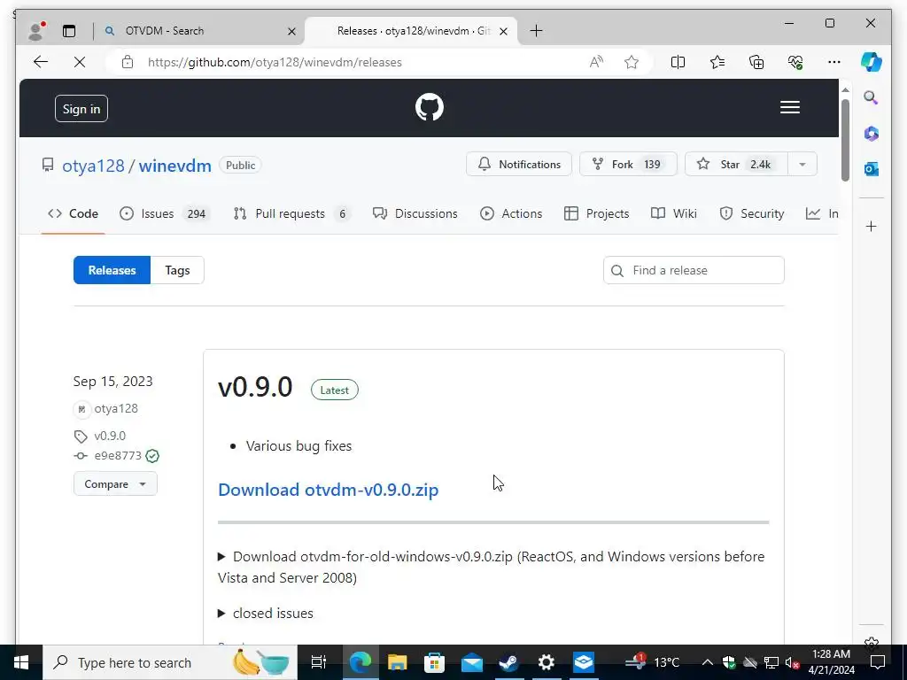Open Edge profile avatar icon
Image resolution: width=907 pixels, height=680 pixels.
[36, 31]
